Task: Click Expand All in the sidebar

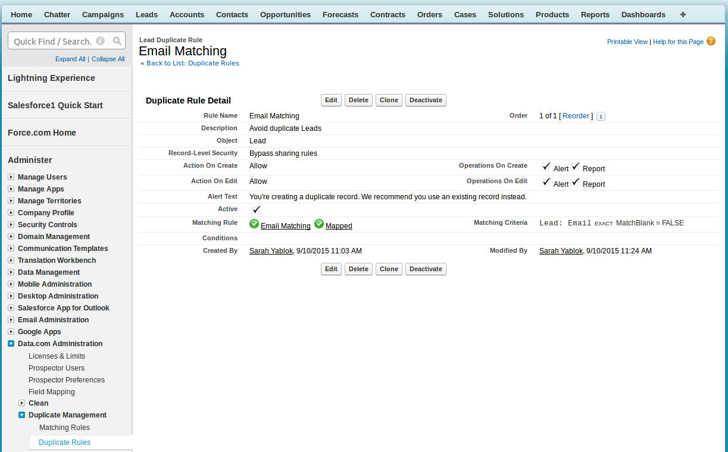Action: tap(70, 59)
